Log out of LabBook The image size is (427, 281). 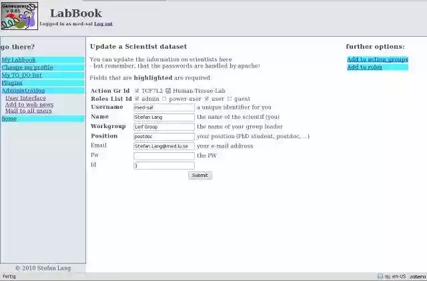point(103,24)
